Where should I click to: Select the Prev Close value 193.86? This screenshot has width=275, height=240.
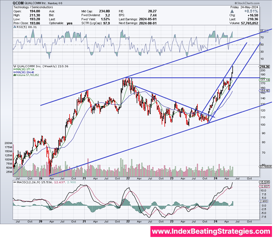tap(35, 23)
